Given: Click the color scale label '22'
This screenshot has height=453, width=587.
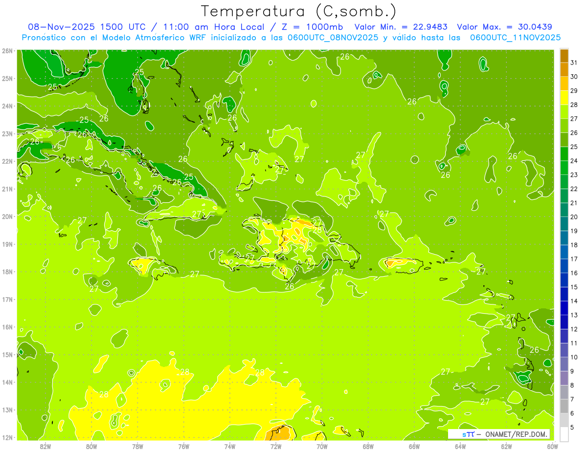Looking at the screenshot, I should tap(574, 189).
